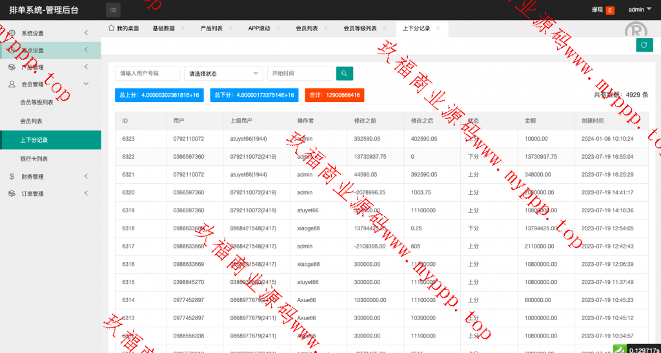Close the 上下分记录 tab
This screenshot has height=353, width=661.
click(438, 28)
